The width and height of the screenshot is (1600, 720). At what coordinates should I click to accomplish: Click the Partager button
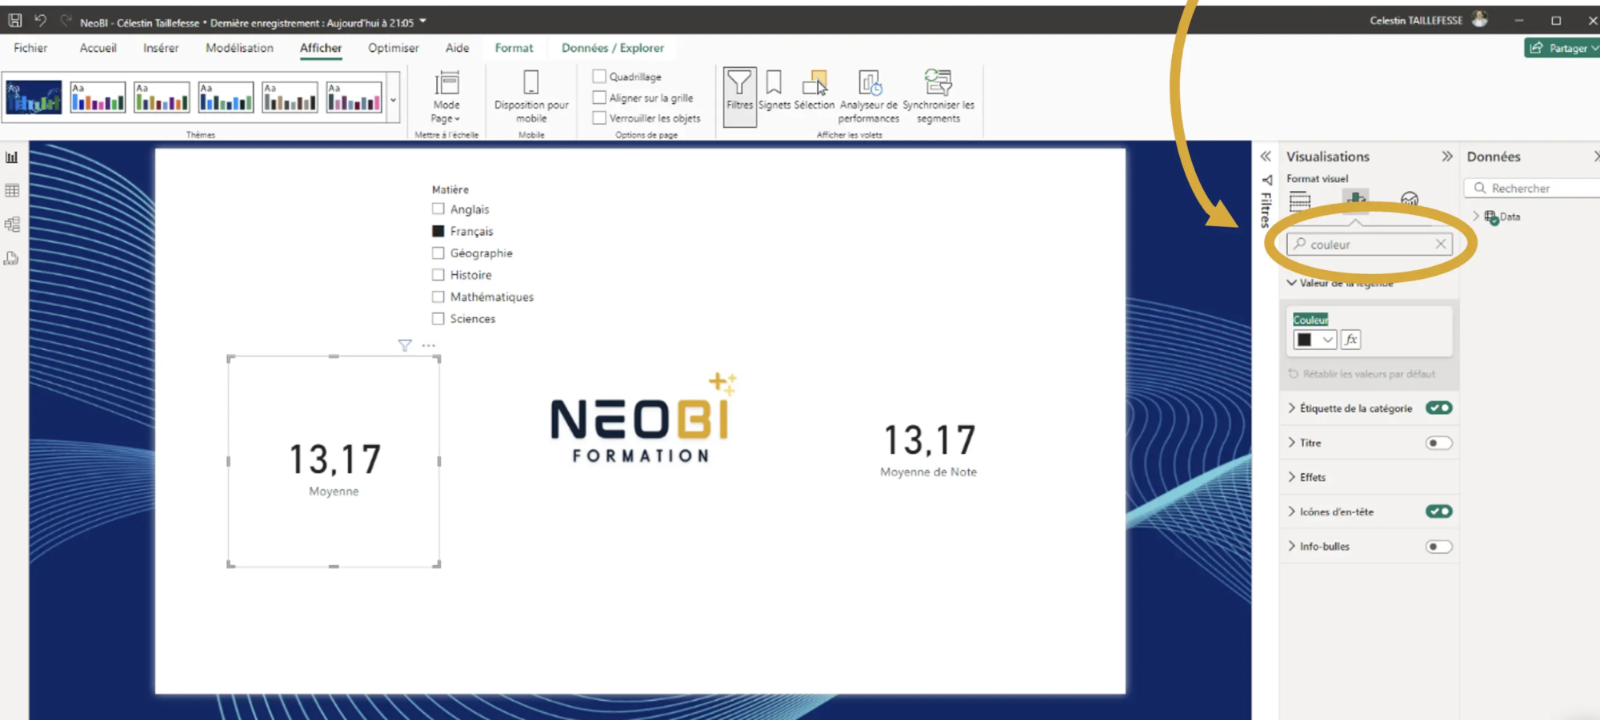click(x=1562, y=48)
